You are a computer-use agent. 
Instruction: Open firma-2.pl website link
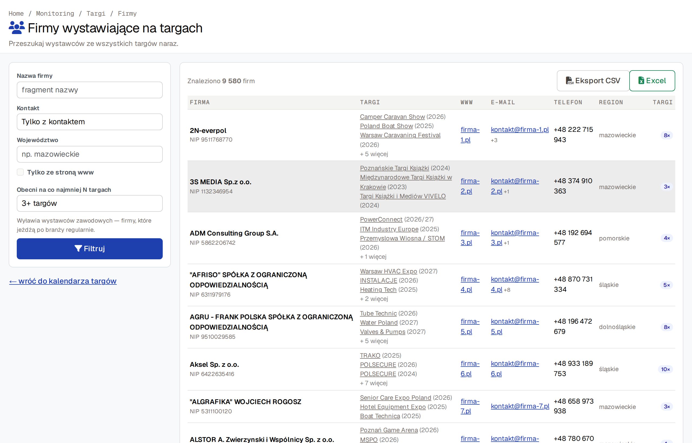point(470,186)
